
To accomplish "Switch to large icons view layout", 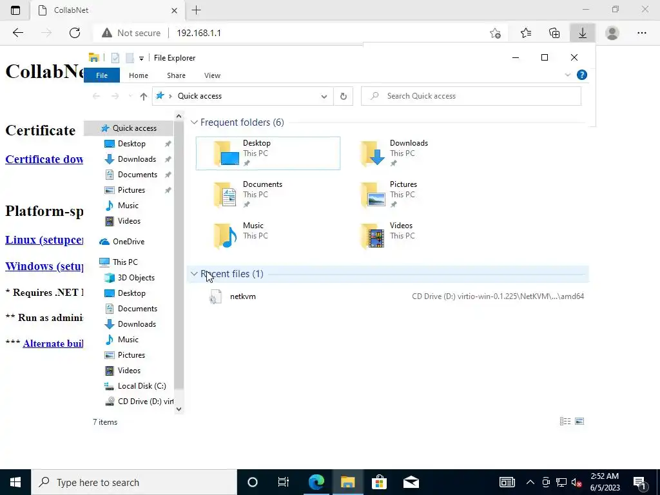I will (579, 422).
